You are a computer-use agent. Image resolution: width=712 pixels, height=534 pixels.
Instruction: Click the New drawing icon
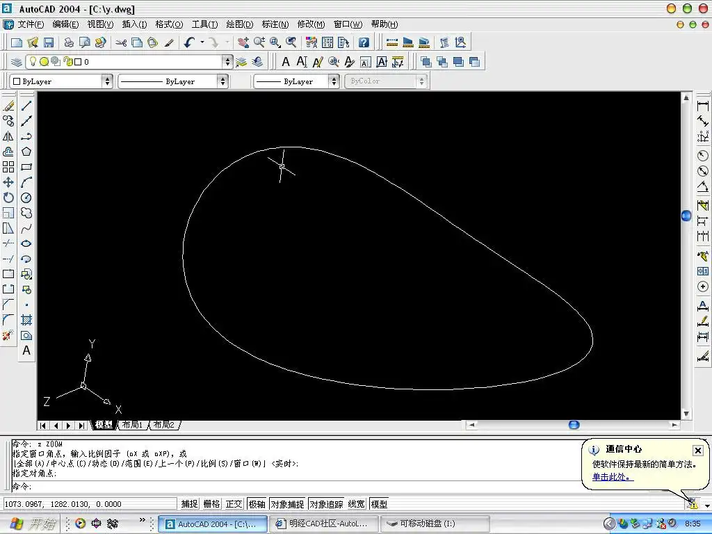click(17, 42)
